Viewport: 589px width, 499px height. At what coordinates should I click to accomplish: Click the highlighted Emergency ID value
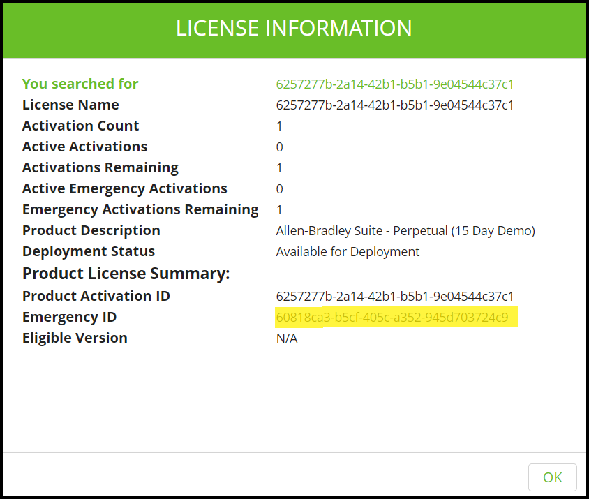pyautogui.click(x=392, y=318)
